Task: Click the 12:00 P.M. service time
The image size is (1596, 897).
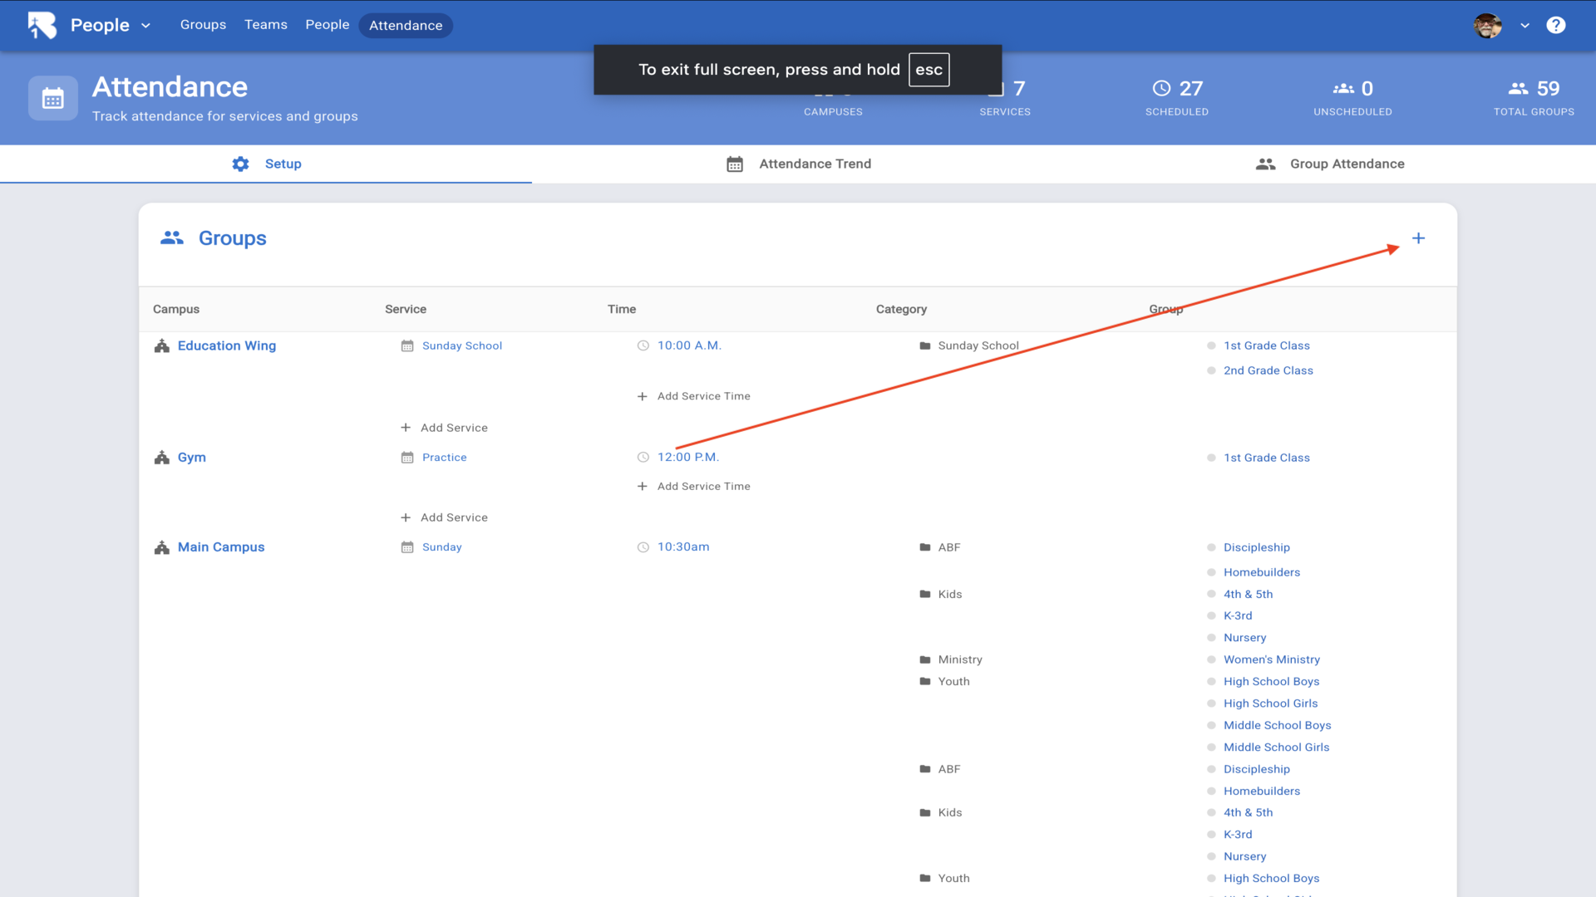Action: coord(687,457)
